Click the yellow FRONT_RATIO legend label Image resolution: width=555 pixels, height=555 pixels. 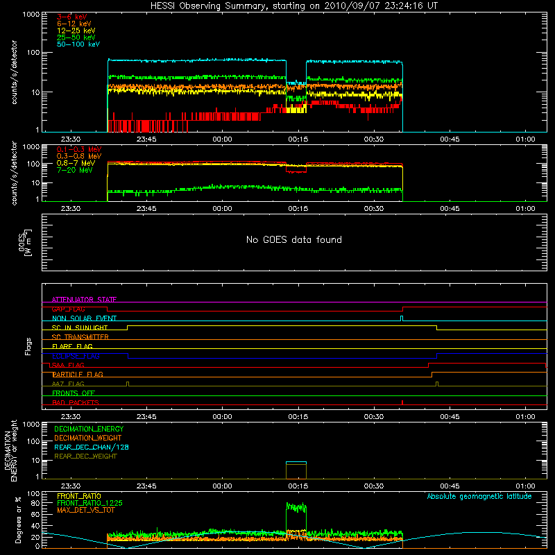tap(79, 496)
